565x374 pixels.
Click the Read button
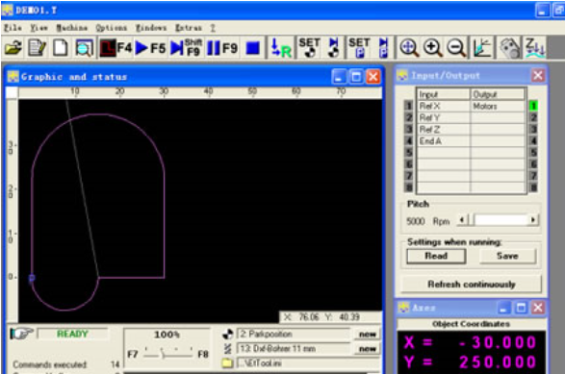tap(436, 256)
